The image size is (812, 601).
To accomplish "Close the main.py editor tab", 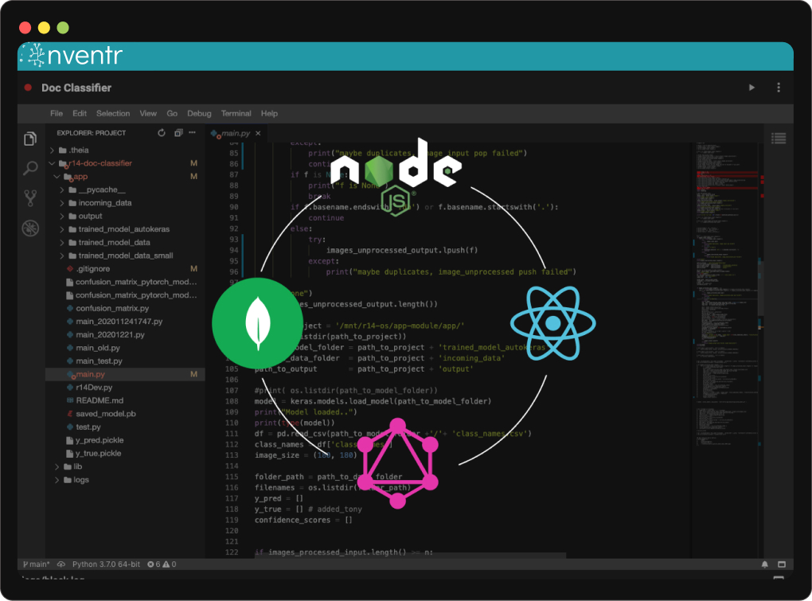I will coord(258,134).
